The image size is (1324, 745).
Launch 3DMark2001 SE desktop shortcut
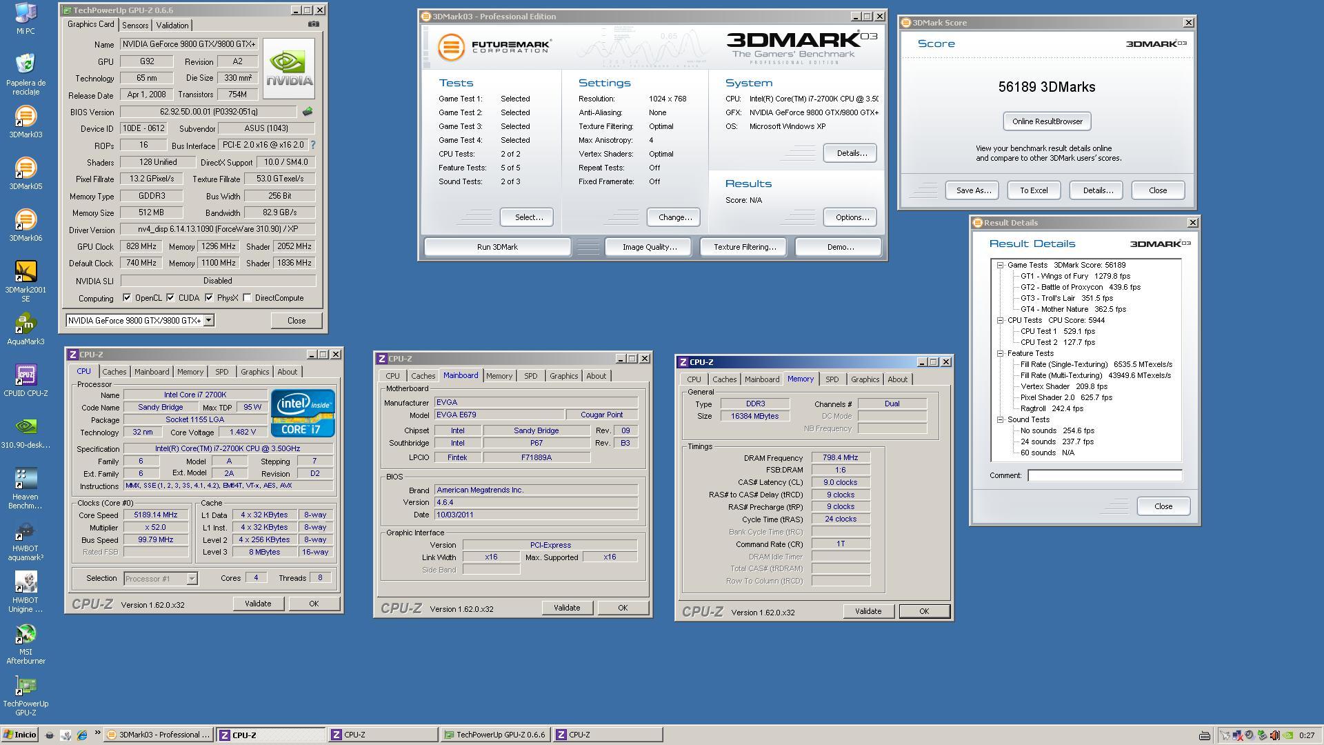tap(26, 281)
